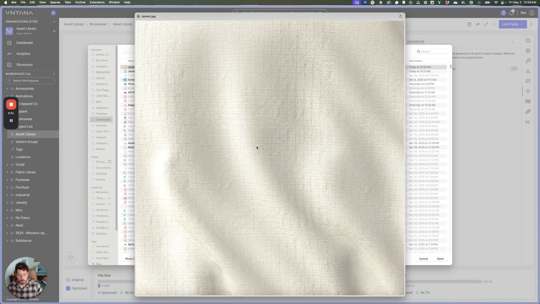Click the trash delete asset icon

coord(469,24)
